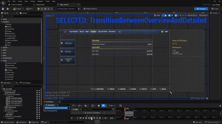222x124 pixels.
Task: Switch to the KingdomMap tab
Action: (x=40, y=5)
